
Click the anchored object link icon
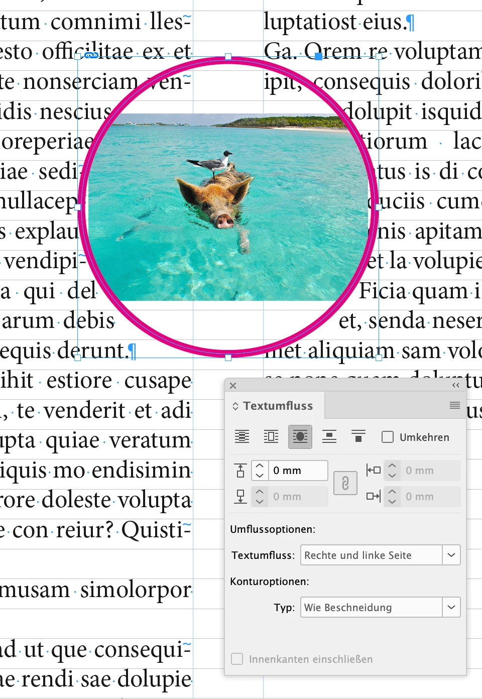click(91, 55)
